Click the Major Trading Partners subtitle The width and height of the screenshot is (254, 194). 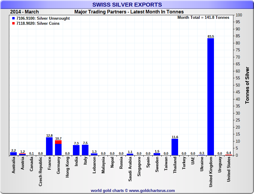pyautogui.click(x=129, y=12)
